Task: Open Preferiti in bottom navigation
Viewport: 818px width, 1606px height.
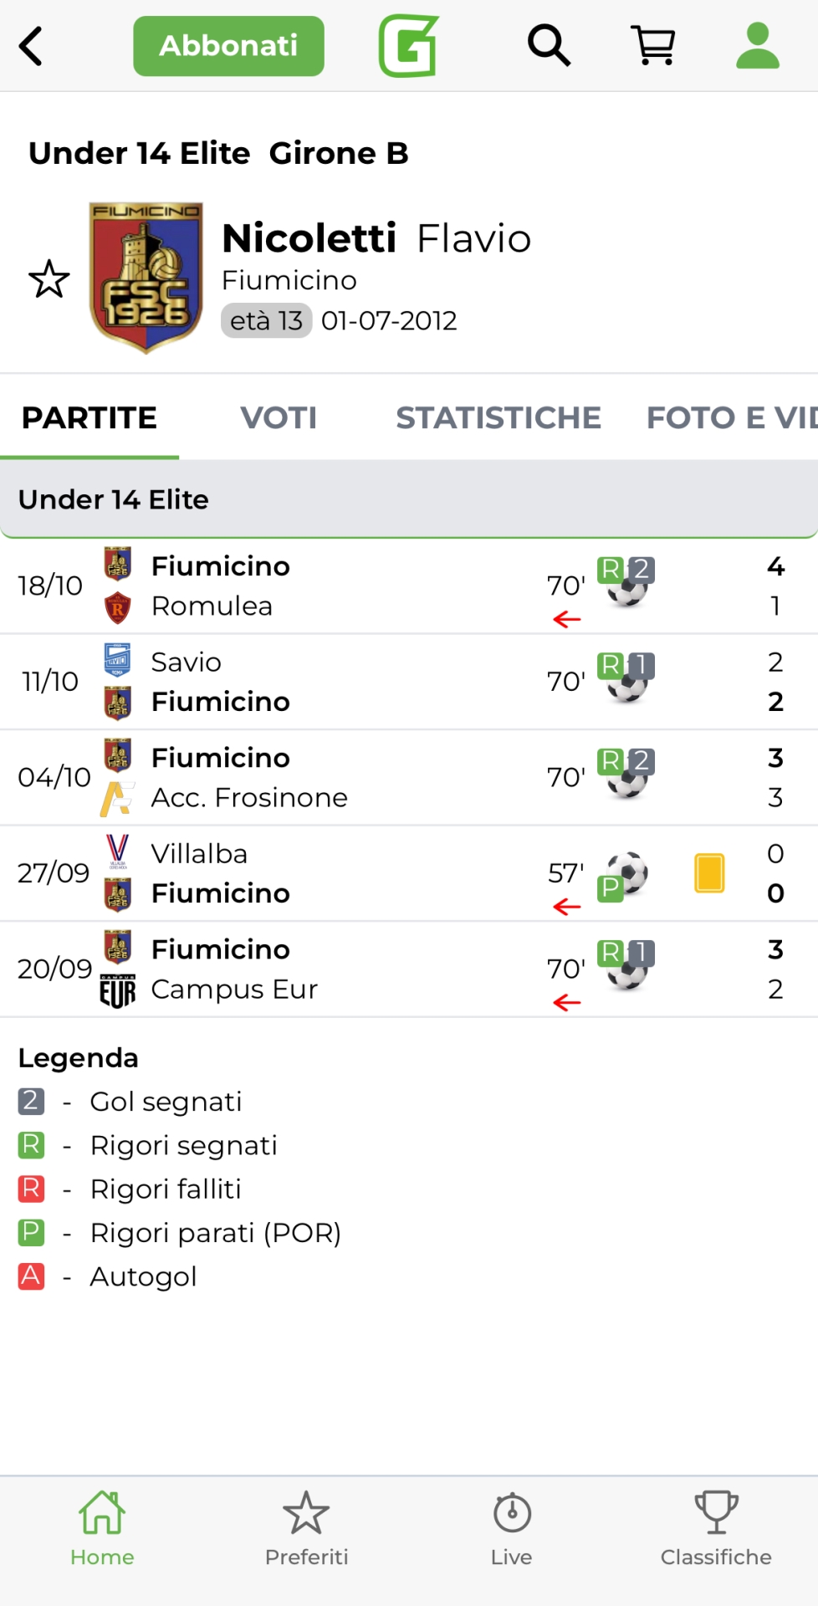Action: tap(306, 1528)
